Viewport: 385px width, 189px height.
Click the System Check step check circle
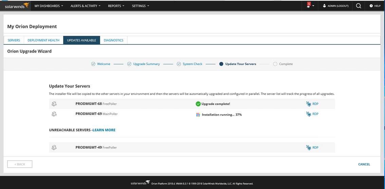(179, 64)
